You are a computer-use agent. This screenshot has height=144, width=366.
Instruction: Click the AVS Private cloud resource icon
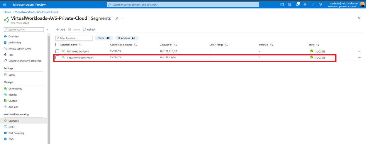(x=6, y=20)
